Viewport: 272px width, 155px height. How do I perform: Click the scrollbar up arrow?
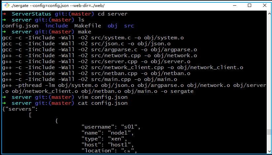tap(269, 14)
